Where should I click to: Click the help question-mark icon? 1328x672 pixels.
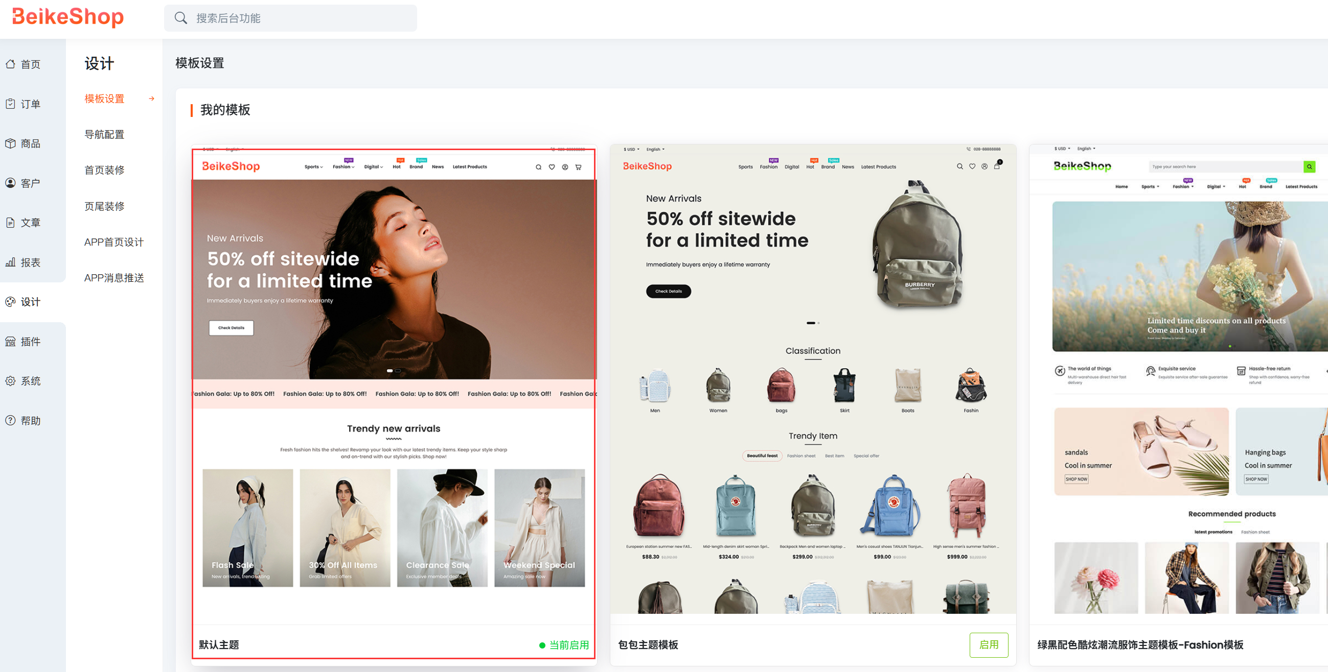10,420
